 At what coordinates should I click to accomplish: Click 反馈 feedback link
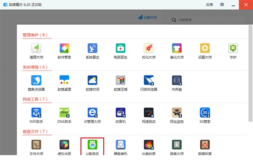[x=209, y=5]
